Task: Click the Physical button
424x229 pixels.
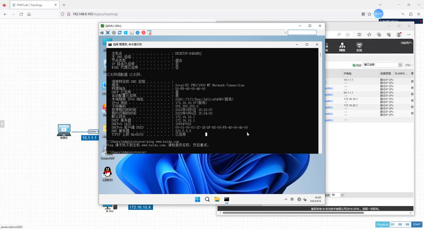Action: 382,224
